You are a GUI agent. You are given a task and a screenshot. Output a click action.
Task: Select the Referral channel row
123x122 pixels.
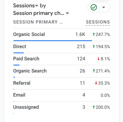coord(61,83)
